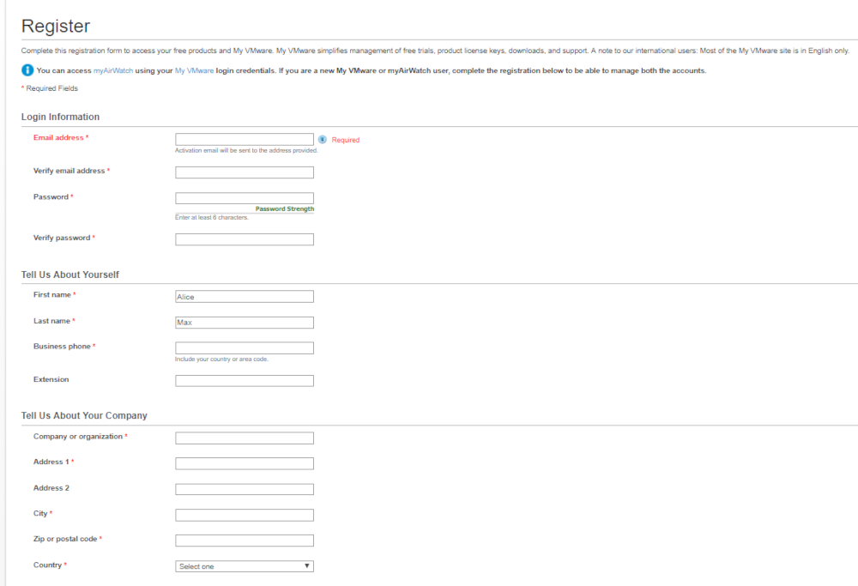Screen dimensions: 858x586
Task: Click the Zip or postal code field
Action: pos(245,541)
